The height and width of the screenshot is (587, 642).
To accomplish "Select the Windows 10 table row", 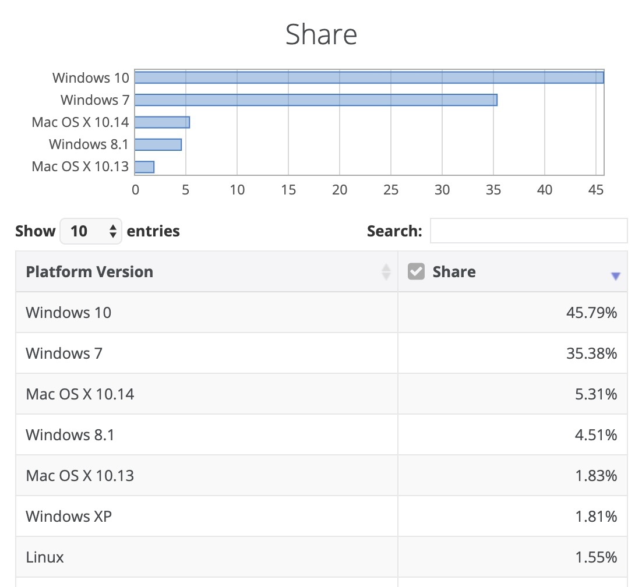I will [x=69, y=313].
